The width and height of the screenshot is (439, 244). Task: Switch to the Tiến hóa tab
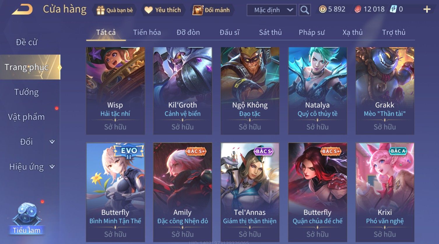click(147, 32)
